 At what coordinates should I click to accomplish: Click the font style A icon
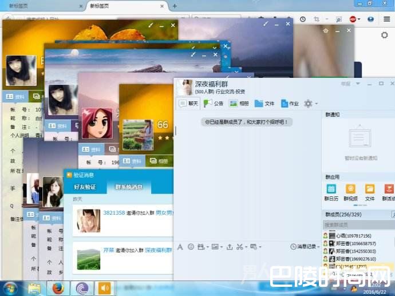click(180, 247)
